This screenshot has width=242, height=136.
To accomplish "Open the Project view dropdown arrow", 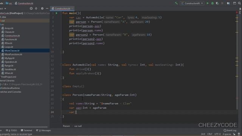I will [5, 9].
